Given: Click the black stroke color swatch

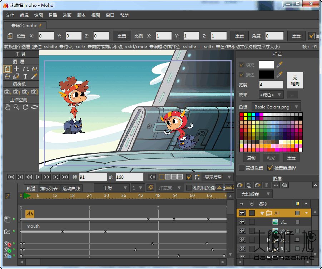Looking at the screenshot, I should click(266, 75).
